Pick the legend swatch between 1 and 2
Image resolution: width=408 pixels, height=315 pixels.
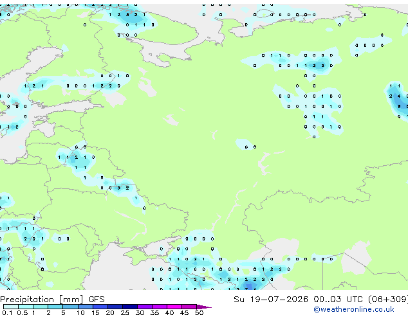pos(41,307)
